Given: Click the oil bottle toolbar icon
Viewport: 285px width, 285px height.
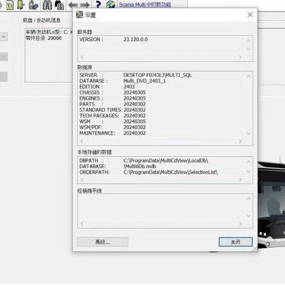Looking at the screenshot, I should coord(33,5).
